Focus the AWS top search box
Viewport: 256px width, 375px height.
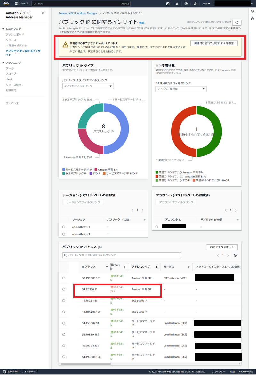click(x=81, y=4)
